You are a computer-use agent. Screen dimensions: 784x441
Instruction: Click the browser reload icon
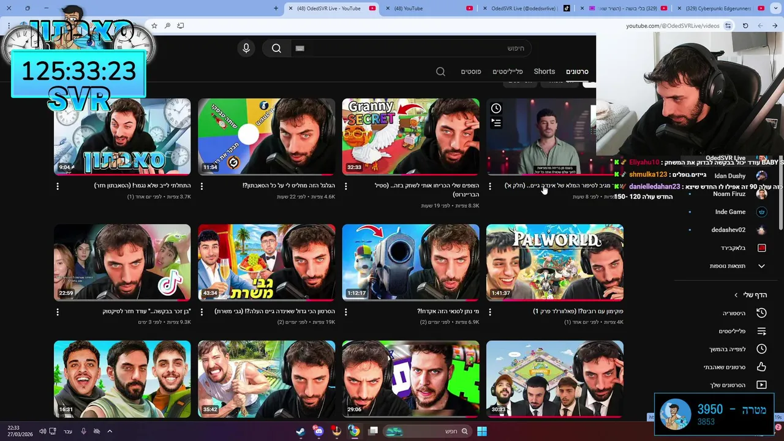click(745, 26)
